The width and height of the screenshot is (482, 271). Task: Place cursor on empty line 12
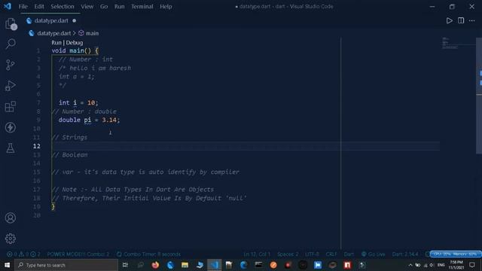pyautogui.click(x=246, y=146)
